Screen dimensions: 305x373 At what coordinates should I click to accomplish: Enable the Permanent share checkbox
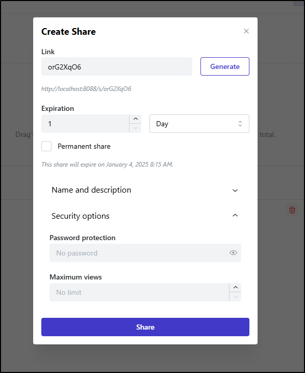tap(46, 146)
